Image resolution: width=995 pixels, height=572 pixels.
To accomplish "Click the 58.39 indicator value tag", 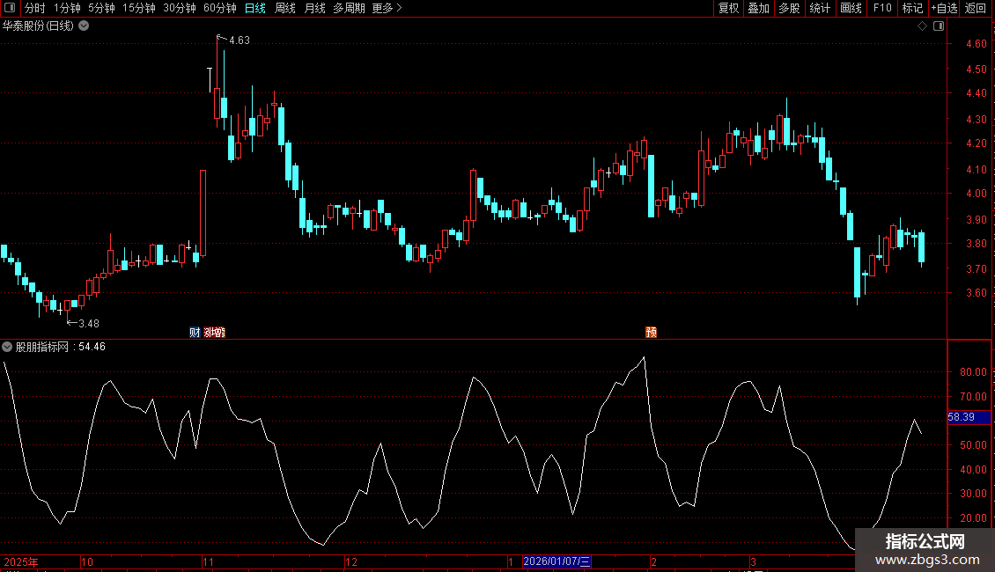I will point(969,417).
